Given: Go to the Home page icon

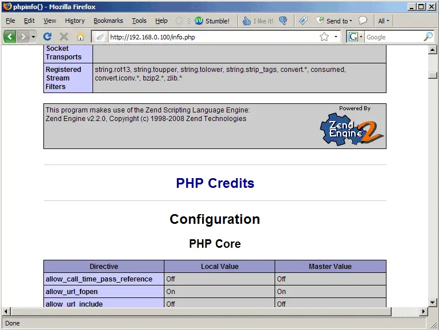Looking at the screenshot, I should coord(80,37).
